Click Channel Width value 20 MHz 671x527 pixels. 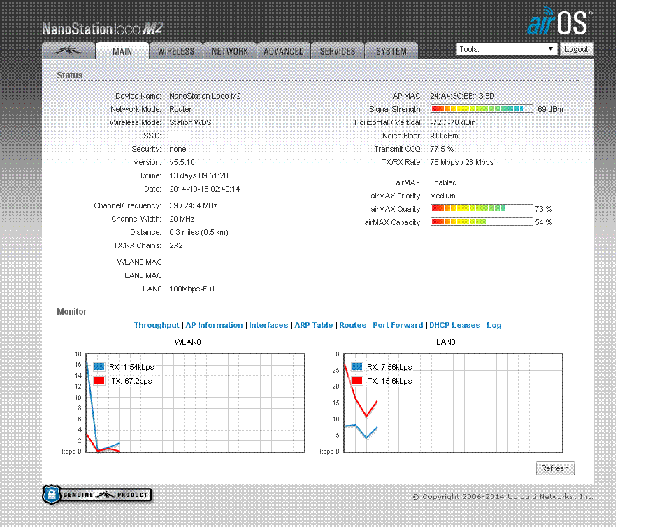pos(182,219)
